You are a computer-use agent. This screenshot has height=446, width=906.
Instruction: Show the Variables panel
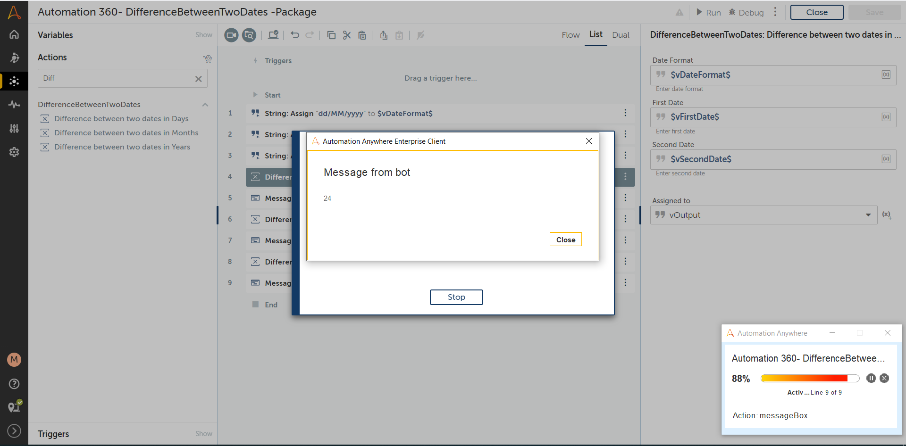point(204,35)
